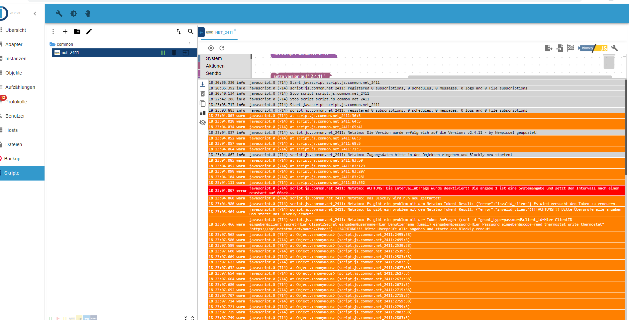Hide the script list with the back arrow

click(201, 32)
